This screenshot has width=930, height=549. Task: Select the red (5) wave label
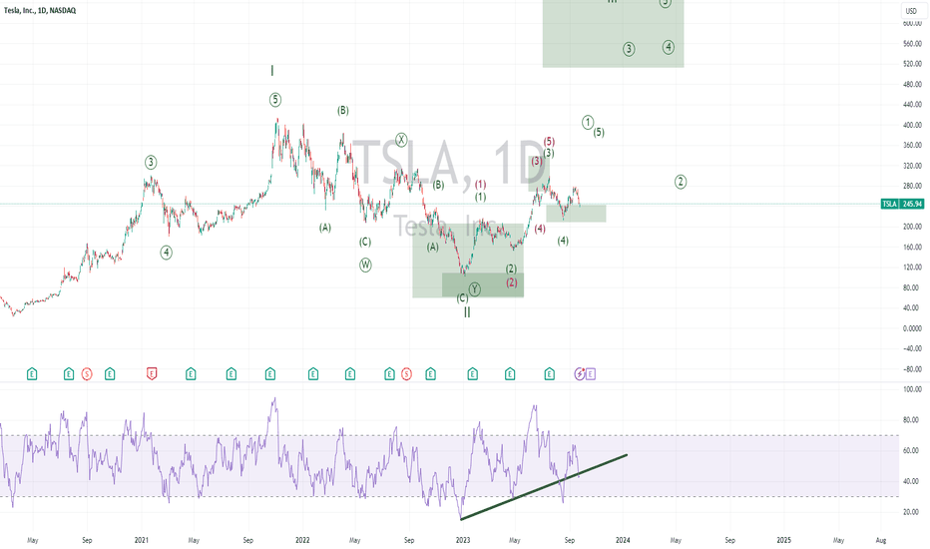click(549, 142)
